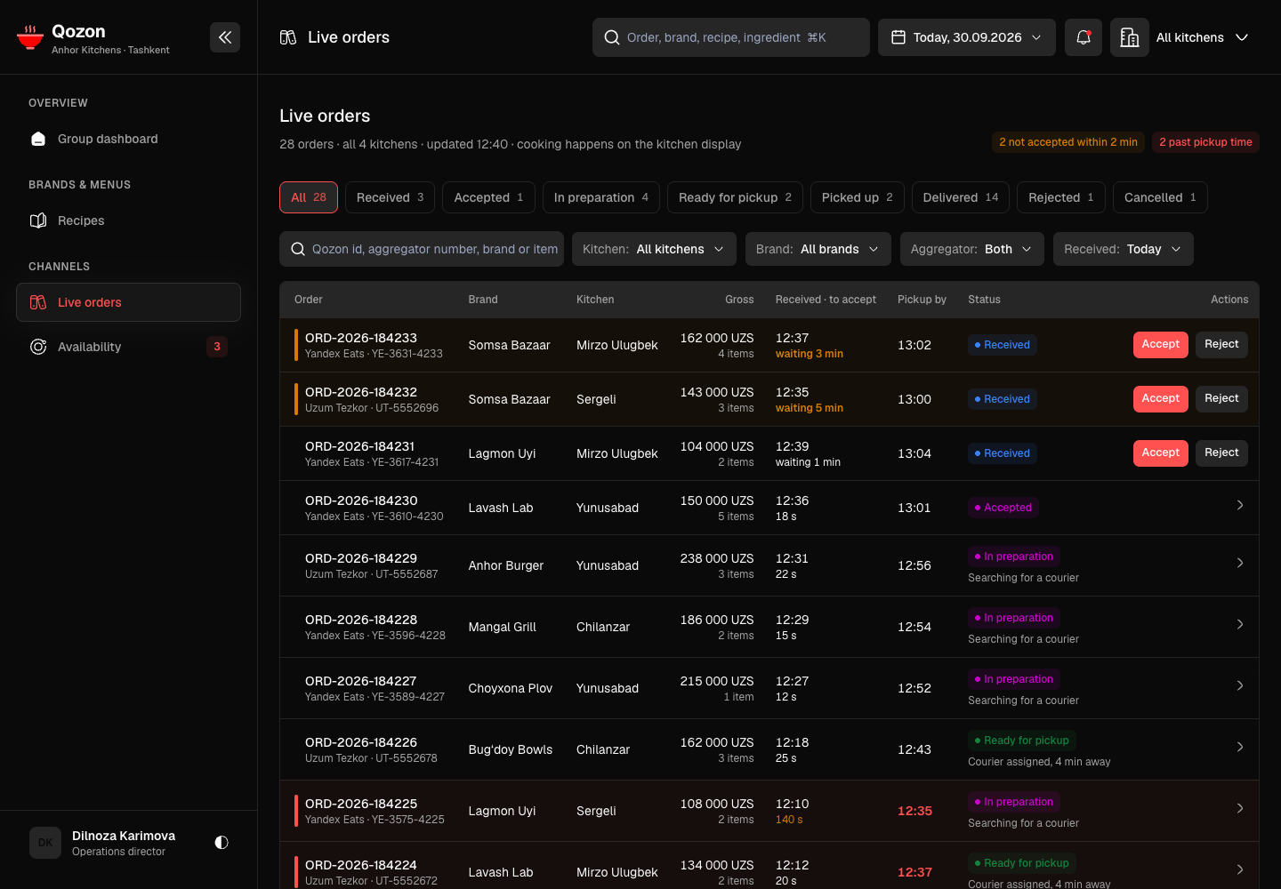Open the Rejected tab
Image resolution: width=1281 pixels, height=889 pixels.
point(1061,197)
